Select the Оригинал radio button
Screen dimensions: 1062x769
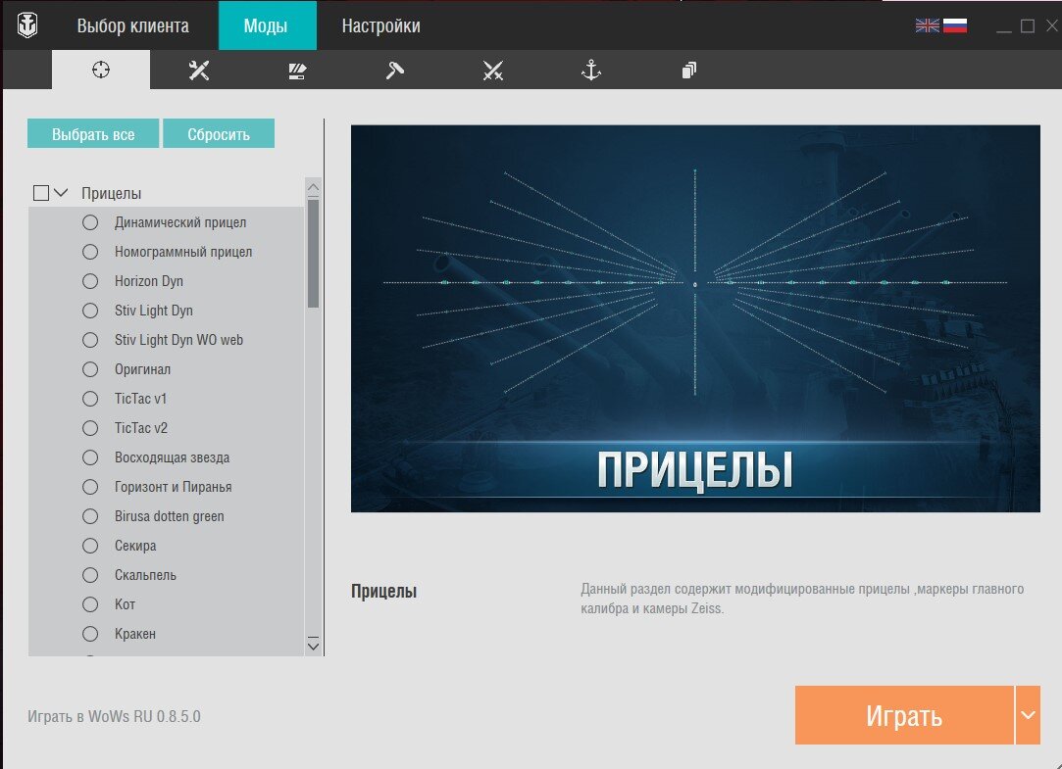[90, 369]
